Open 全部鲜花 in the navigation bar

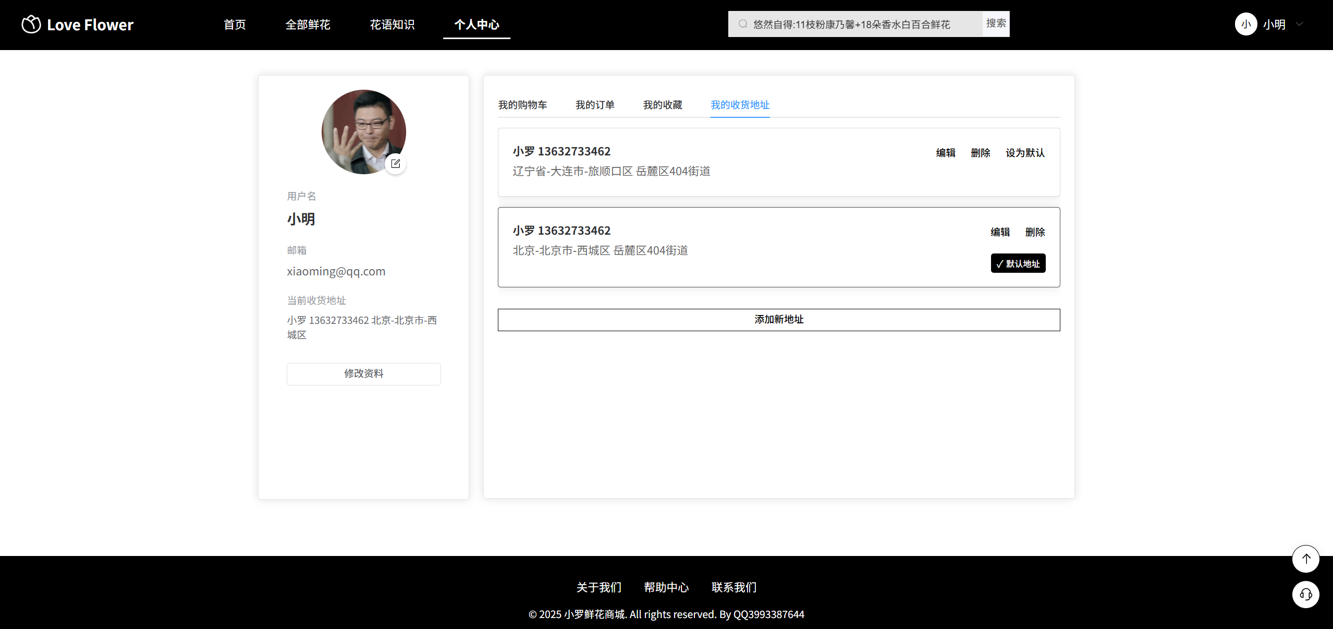[x=308, y=25]
